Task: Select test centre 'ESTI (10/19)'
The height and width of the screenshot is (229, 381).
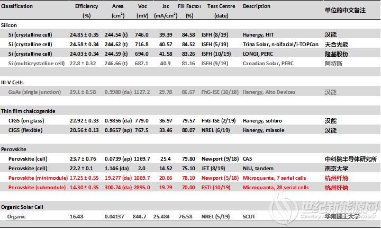Action: 216,187
